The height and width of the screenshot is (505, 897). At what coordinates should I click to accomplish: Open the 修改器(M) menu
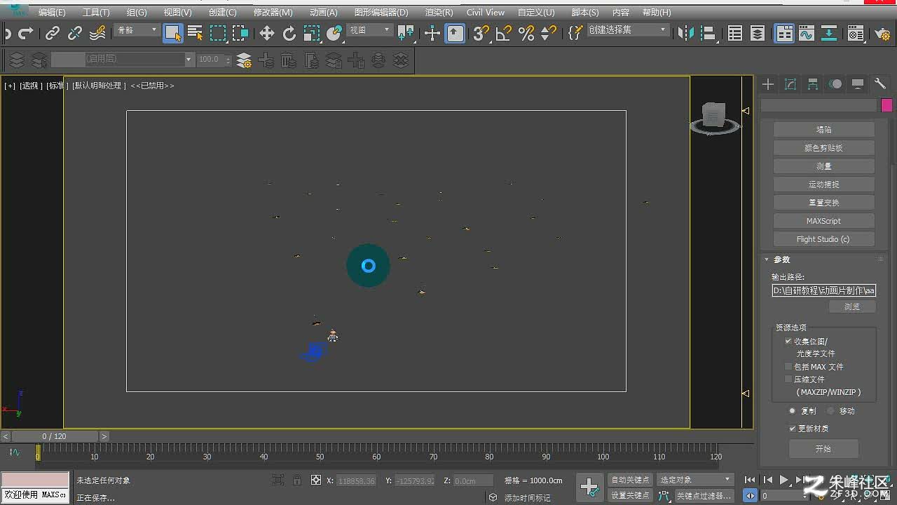pyautogui.click(x=273, y=13)
